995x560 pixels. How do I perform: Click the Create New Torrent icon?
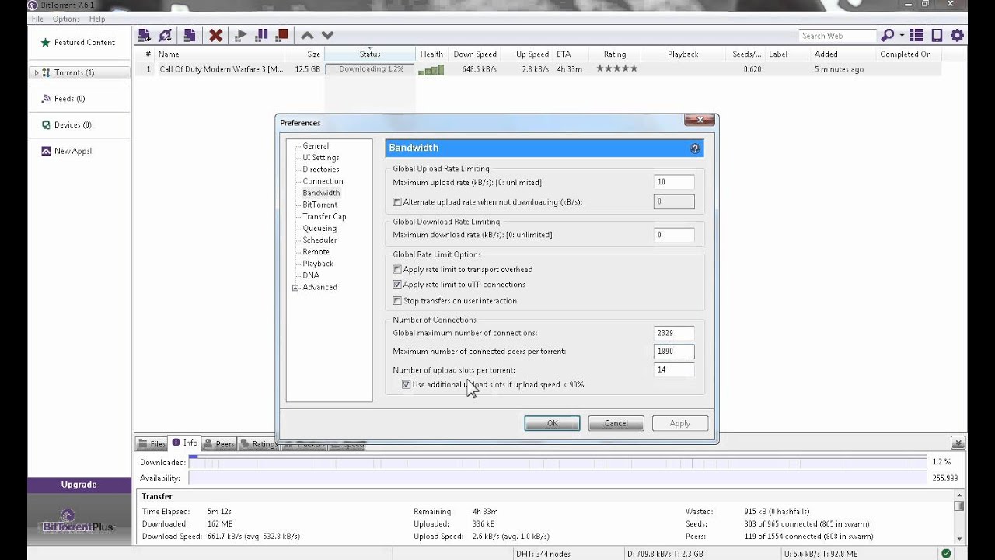pyautogui.click(x=190, y=35)
